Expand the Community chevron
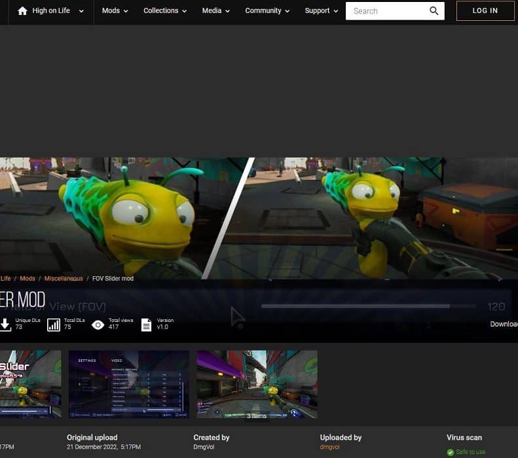Image resolution: width=518 pixels, height=458 pixels. point(287,11)
